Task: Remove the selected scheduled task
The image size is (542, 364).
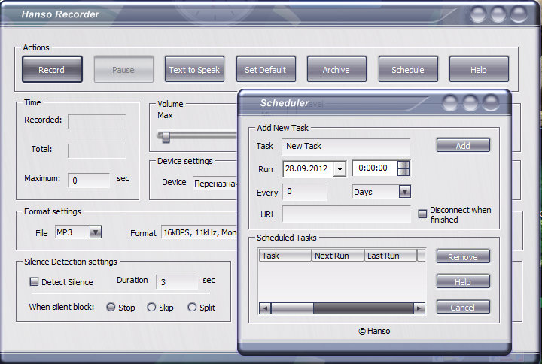Action: [x=463, y=256]
